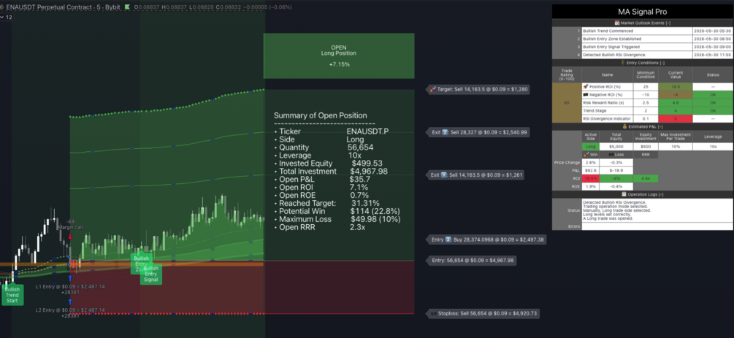Viewport: 734px width, 338px height.
Task: Select the Bullish Entry Zone chart label
Action: tap(141, 264)
